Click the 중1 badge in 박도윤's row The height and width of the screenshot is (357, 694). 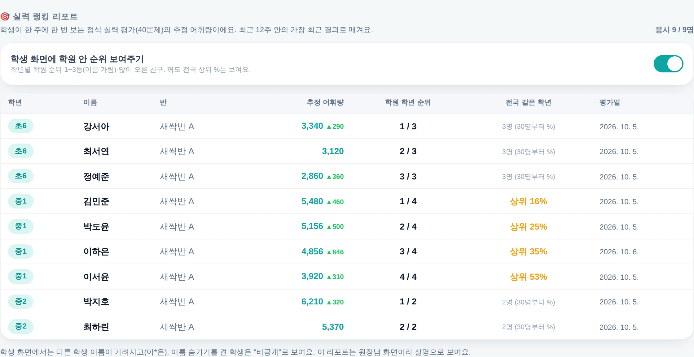click(x=21, y=226)
